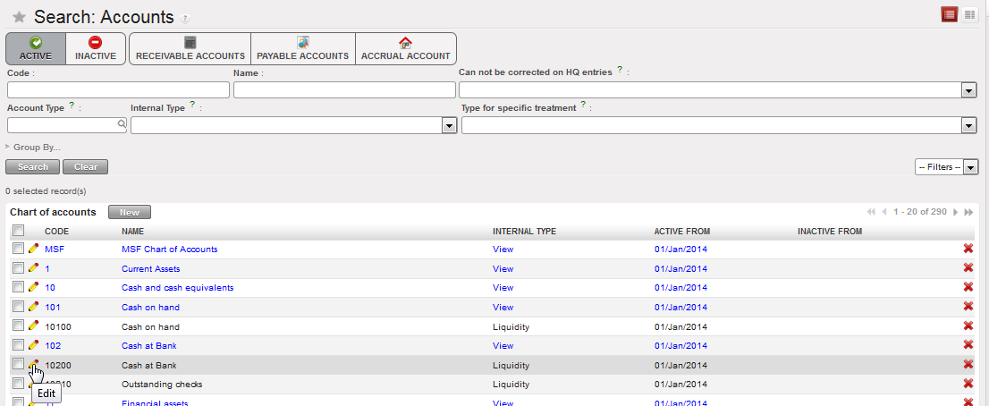Switch to list view icon

click(x=950, y=14)
